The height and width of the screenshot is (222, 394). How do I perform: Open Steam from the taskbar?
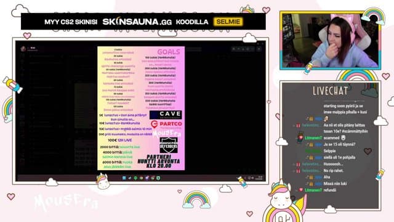point(130,178)
